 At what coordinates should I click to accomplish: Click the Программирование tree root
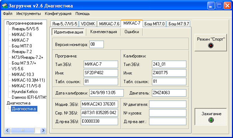(25, 23)
